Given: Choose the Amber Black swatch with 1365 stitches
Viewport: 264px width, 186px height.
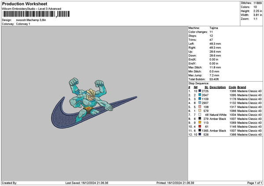Looking at the screenshot, I should tap(200, 130).
